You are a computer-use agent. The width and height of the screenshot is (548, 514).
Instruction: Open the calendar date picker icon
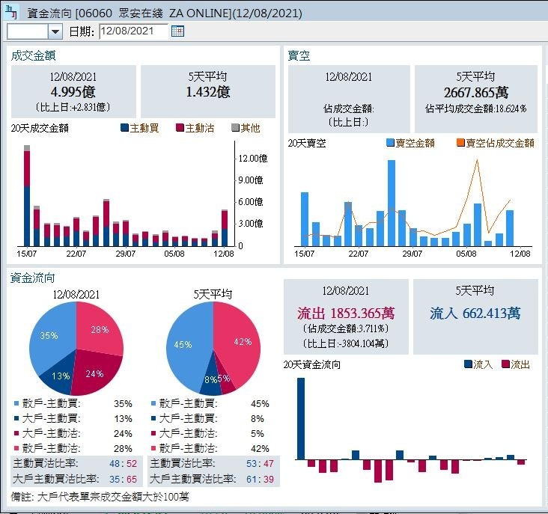point(177,31)
